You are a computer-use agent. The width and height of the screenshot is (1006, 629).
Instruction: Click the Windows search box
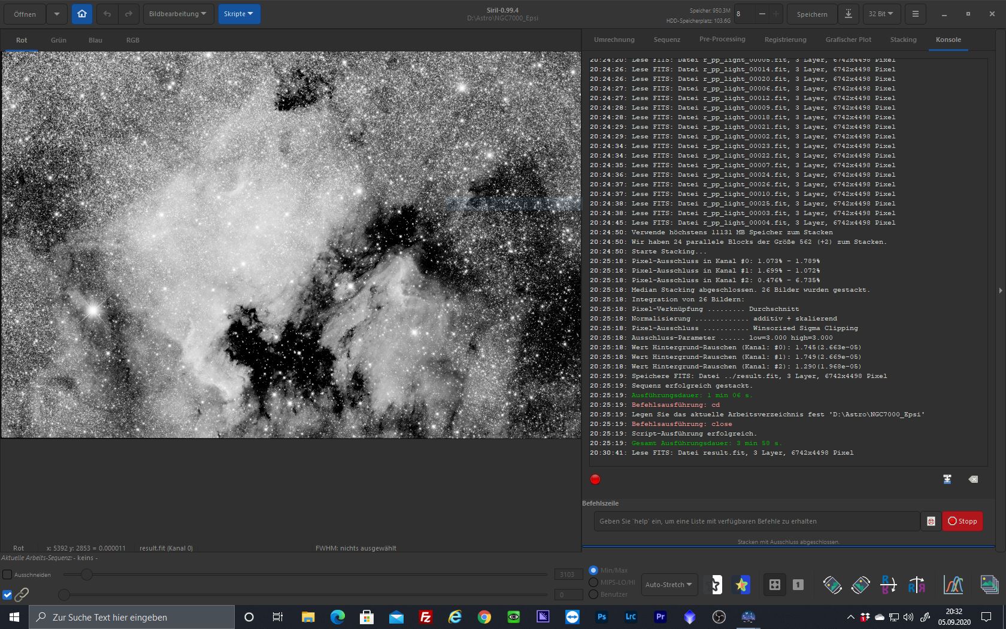pyautogui.click(x=132, y=617)
